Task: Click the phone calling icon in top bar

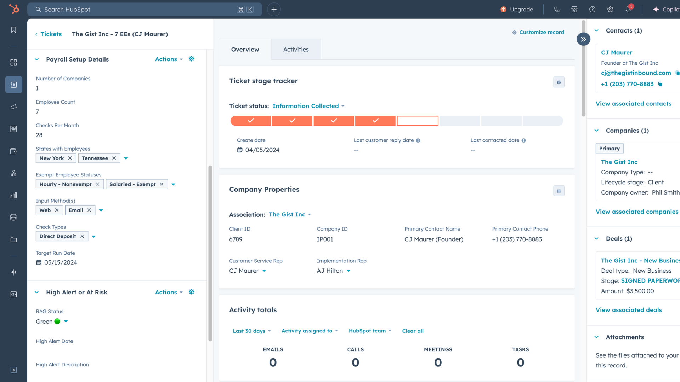Action: click(557, 10)
